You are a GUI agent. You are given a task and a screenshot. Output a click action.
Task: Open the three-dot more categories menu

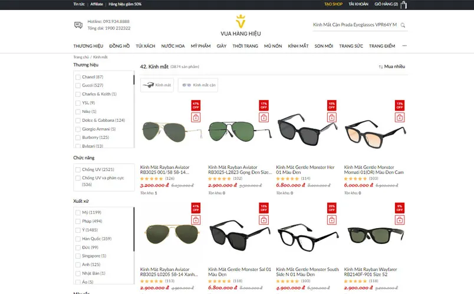(404, 46)
